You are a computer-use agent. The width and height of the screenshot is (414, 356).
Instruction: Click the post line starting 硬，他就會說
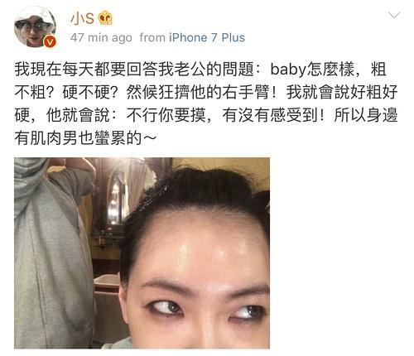tap(206, 115)
